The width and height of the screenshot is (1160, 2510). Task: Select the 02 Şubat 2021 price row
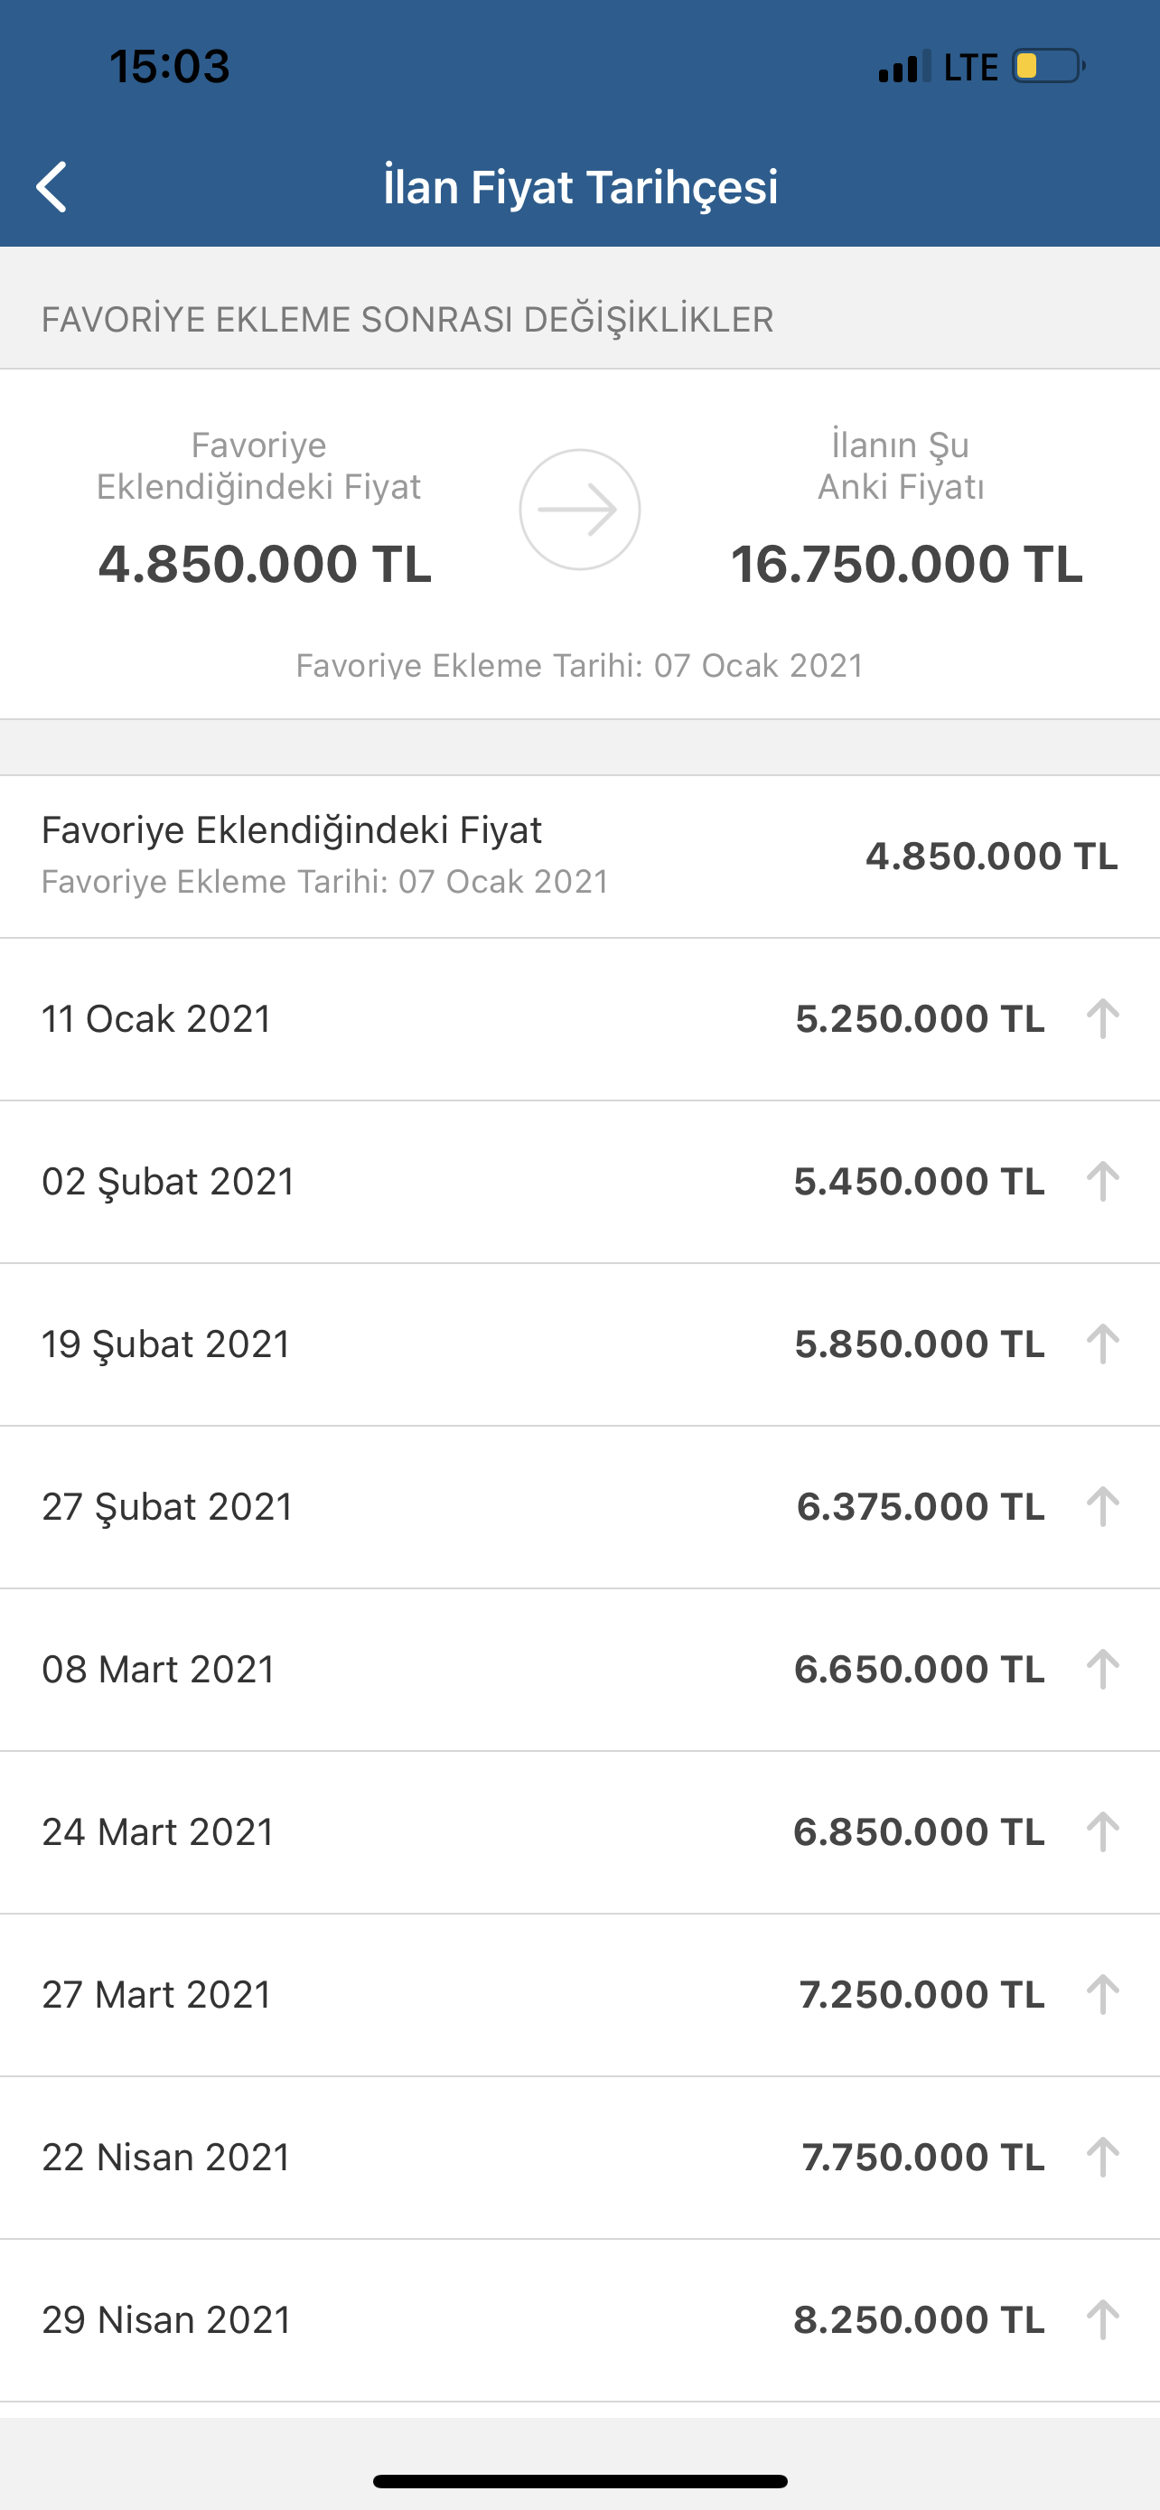coord(579,1183)
